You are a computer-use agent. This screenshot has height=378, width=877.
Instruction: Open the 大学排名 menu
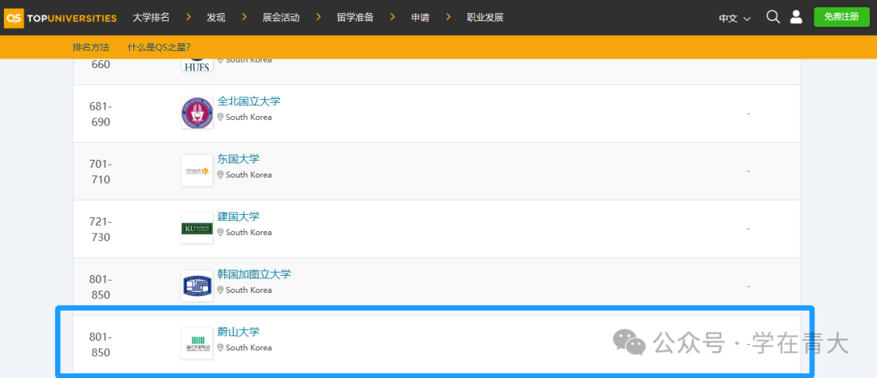(151, 17)
